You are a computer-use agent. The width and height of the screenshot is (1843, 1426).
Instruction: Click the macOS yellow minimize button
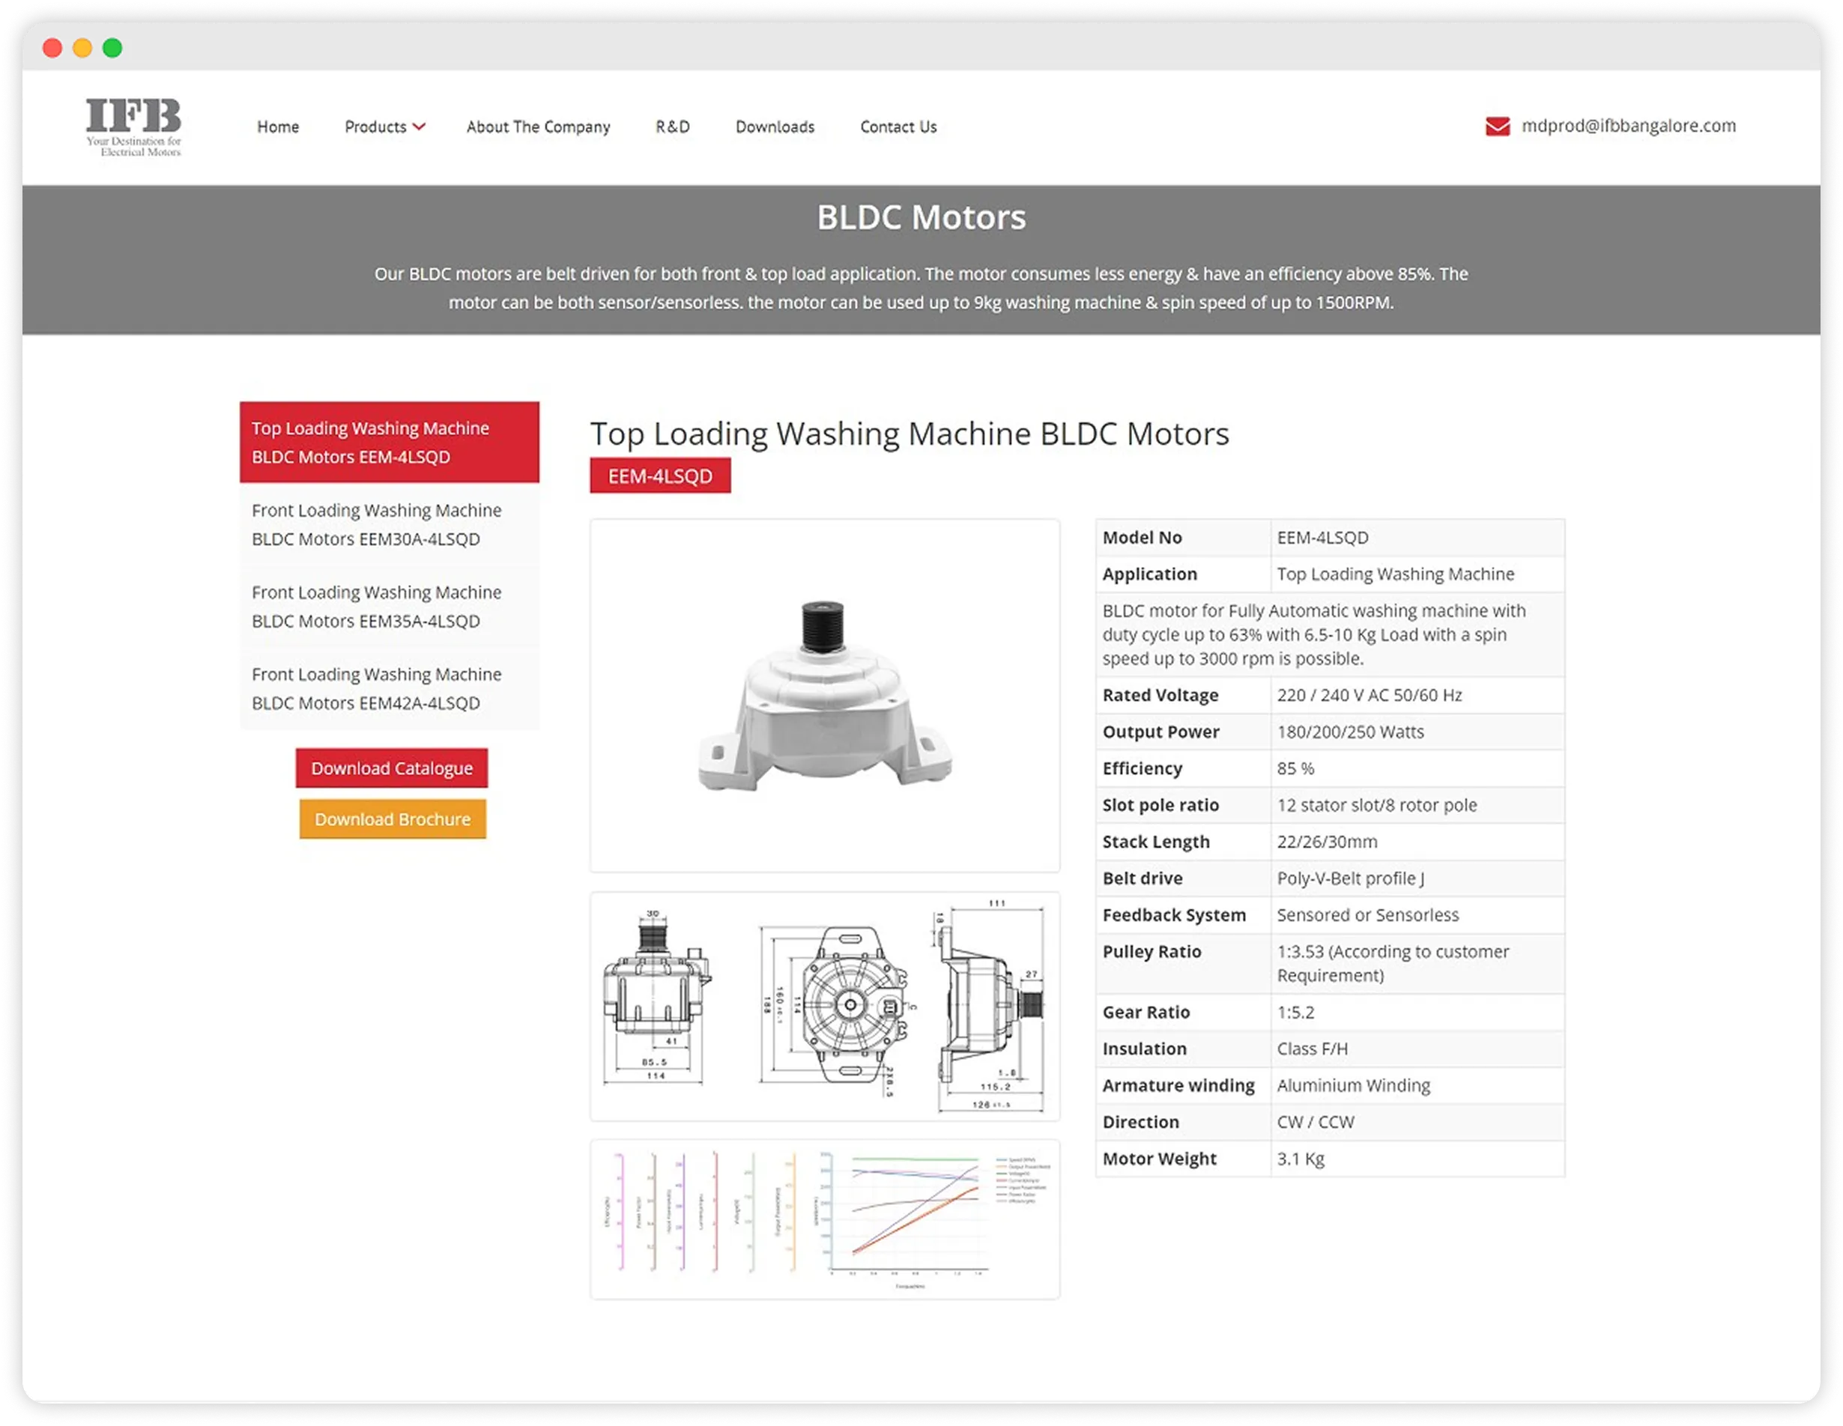(x=82, y=48)
